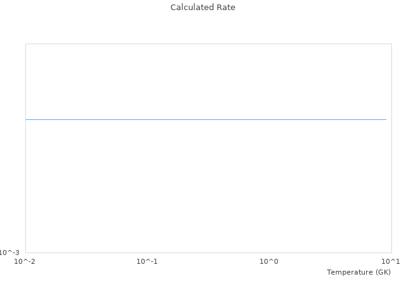Select the 10^-1 x-axis tick label
404x303 pixels.
147,261
